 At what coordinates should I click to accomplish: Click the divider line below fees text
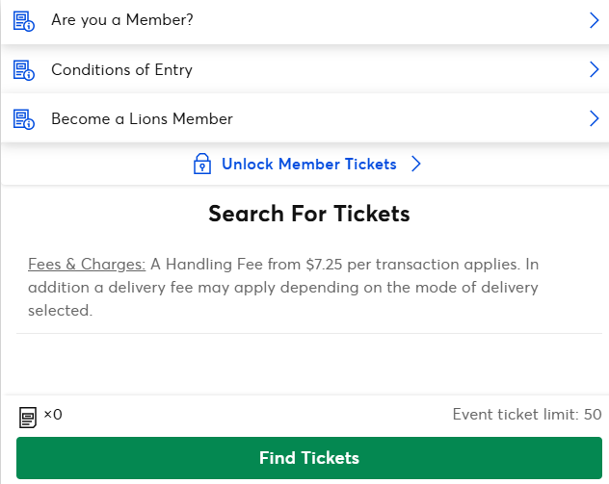pyautogui.click(x=308, y=334)
